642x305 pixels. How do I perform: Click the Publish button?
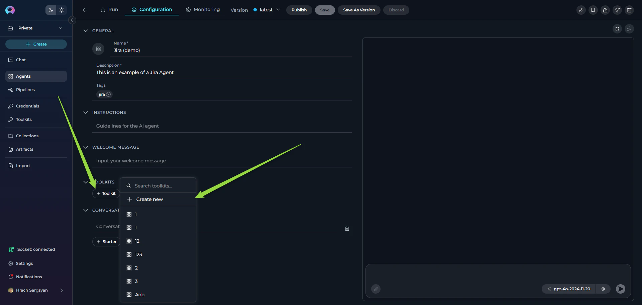click(299, 10)
